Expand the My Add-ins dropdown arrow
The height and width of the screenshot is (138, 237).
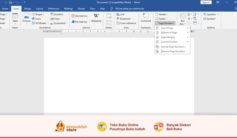[x=89, y=22]
